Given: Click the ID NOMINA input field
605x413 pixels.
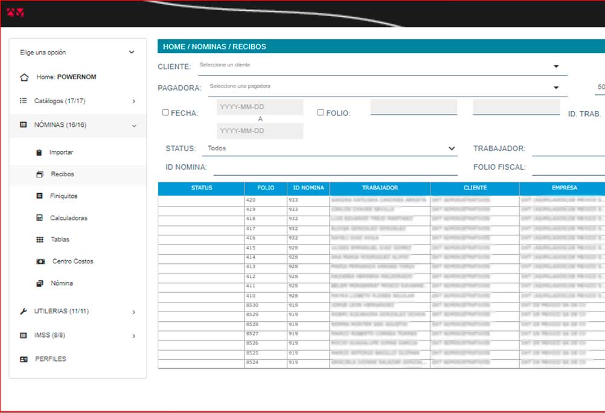Looking at the screenshot, I should click(335, 168).
